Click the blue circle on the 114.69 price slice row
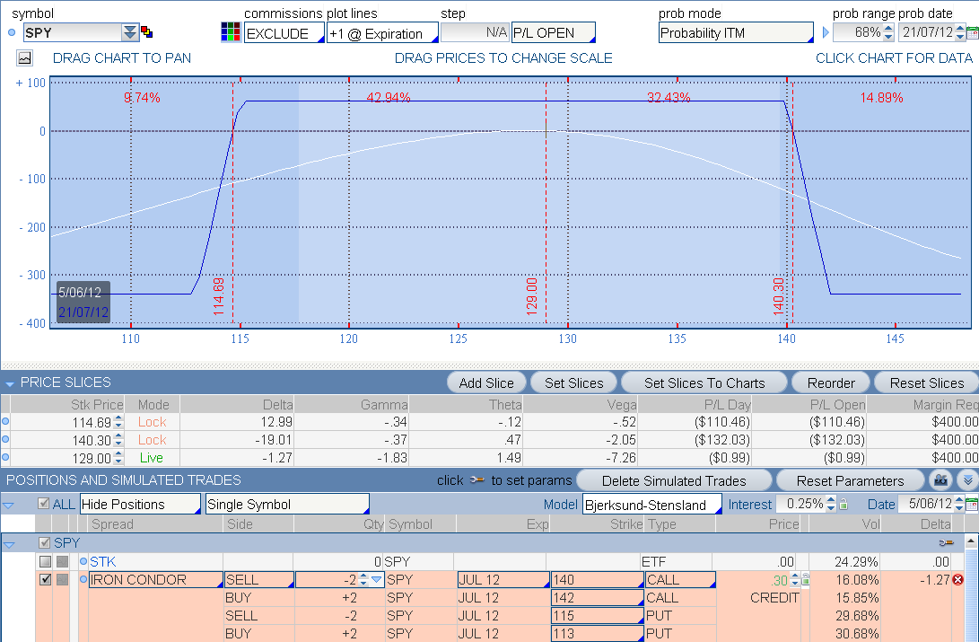Screen dimensions: 979x642 click(5, 421)
